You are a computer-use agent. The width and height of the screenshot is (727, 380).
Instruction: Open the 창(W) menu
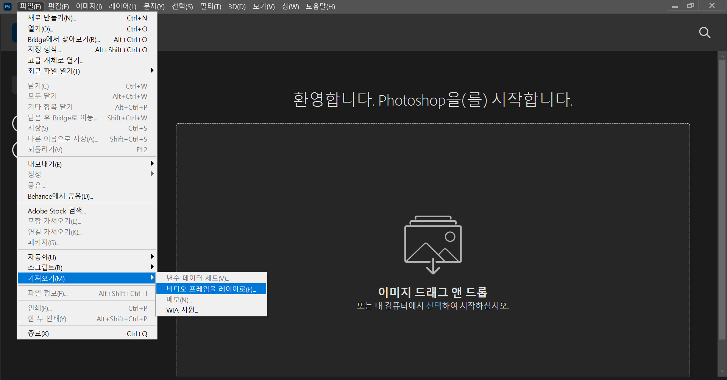point(290,6)
